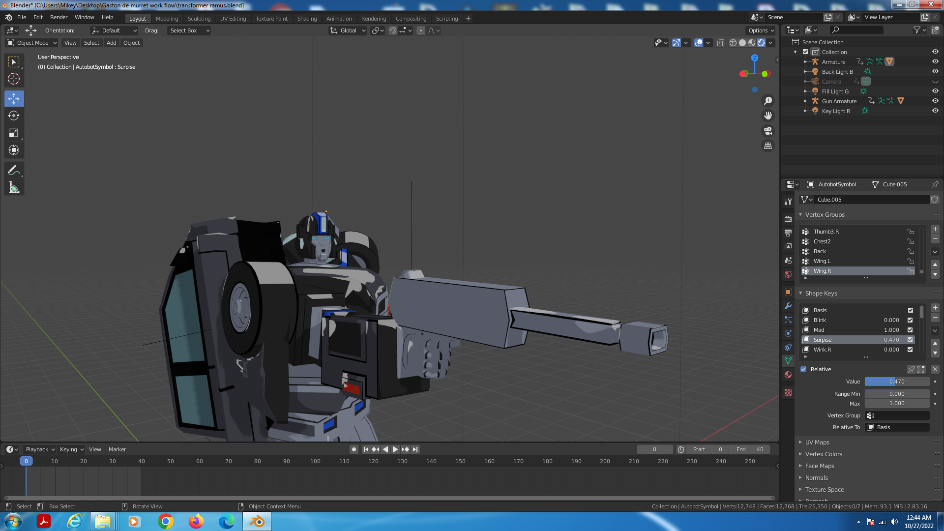Image resolution: width=944 pixels, height=531 pixels.
Task: Open the Orientation Default dropdown
Action: tap(115, 30)
